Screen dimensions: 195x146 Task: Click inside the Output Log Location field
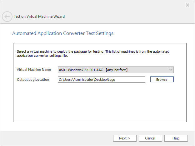pos(102,80)
